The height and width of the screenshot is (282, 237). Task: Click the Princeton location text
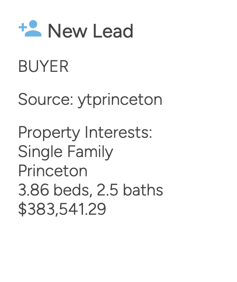[53, 171]
